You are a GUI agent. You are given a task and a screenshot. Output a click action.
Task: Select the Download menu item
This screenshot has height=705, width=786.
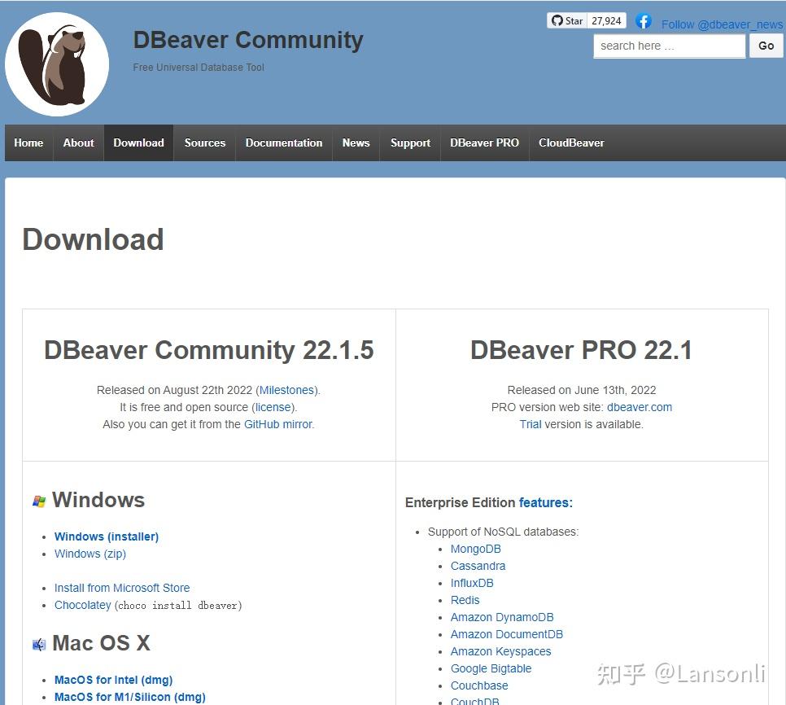tap(138, 143)
